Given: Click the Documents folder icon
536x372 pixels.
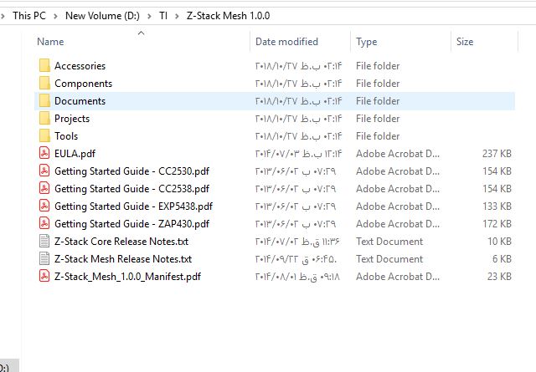Looking at the screenshot, I should tap(44, 100).
